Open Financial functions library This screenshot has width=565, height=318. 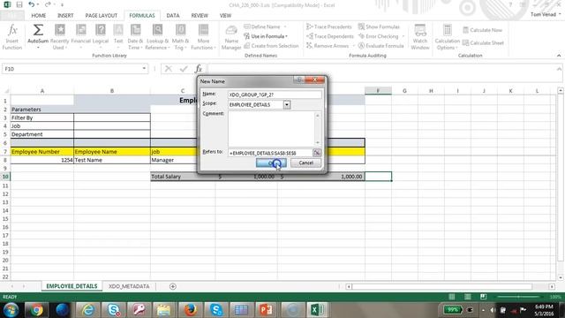pyautogui.click(x=80, y=37)
